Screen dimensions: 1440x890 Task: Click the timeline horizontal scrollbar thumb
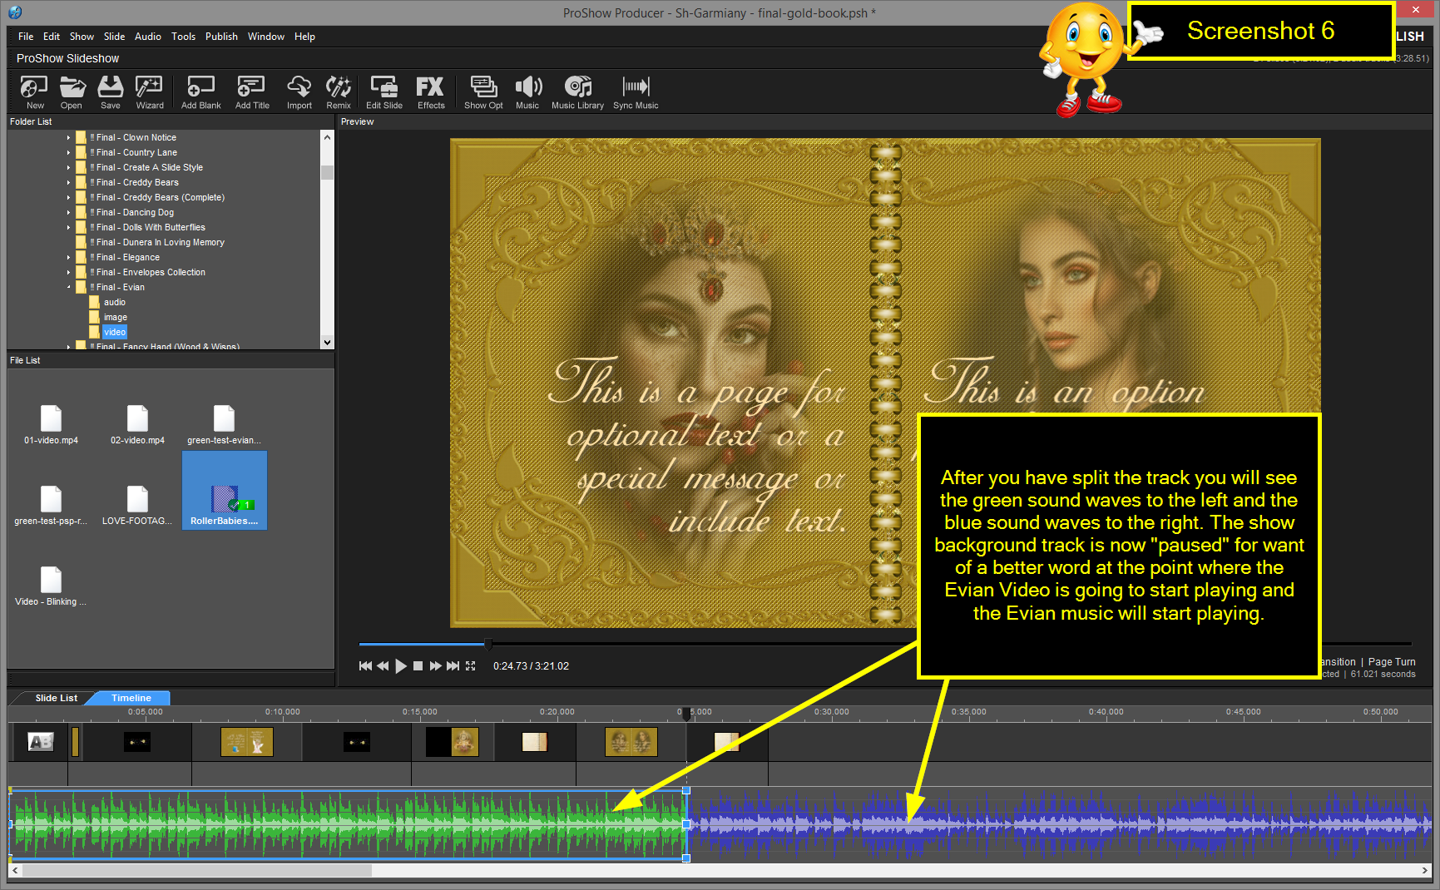pos(197,870)
